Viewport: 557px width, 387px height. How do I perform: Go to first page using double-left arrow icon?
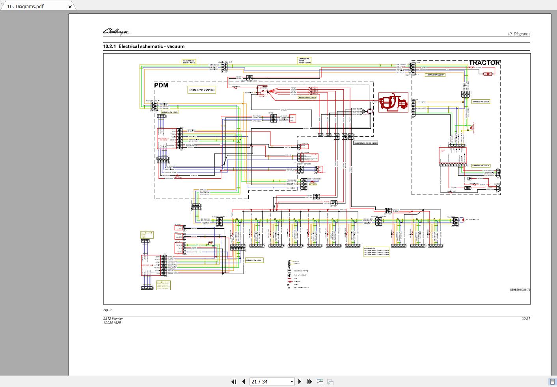[x=233, y=381]
